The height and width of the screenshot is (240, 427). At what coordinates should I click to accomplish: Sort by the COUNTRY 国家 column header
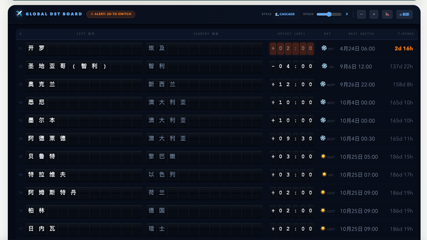click(x=206, y=34)
